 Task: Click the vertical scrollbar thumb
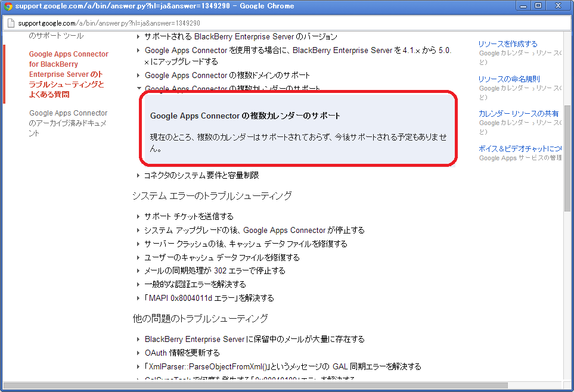tap(567, 158)
